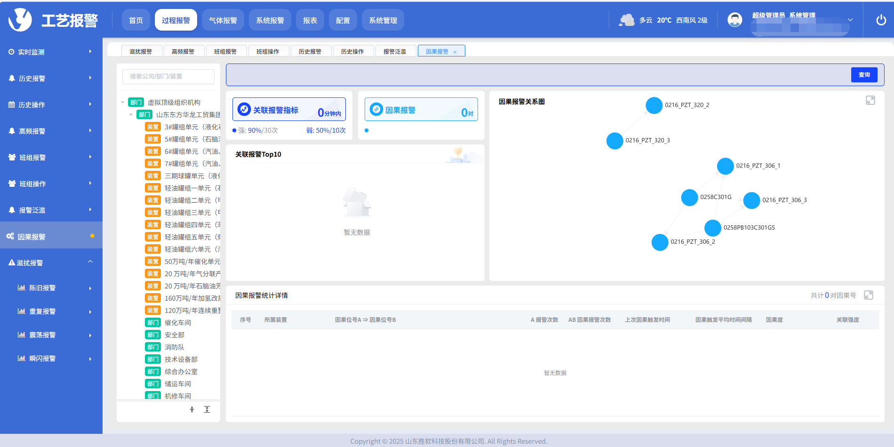Open the 首页 top menu
The image size is (894, 447).
point(136,20)
